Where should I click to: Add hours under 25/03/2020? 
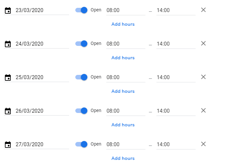tap(123, 91)
